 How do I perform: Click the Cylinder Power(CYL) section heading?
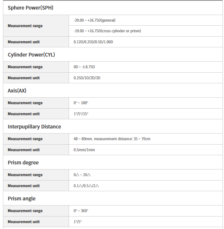pos(31,55)
